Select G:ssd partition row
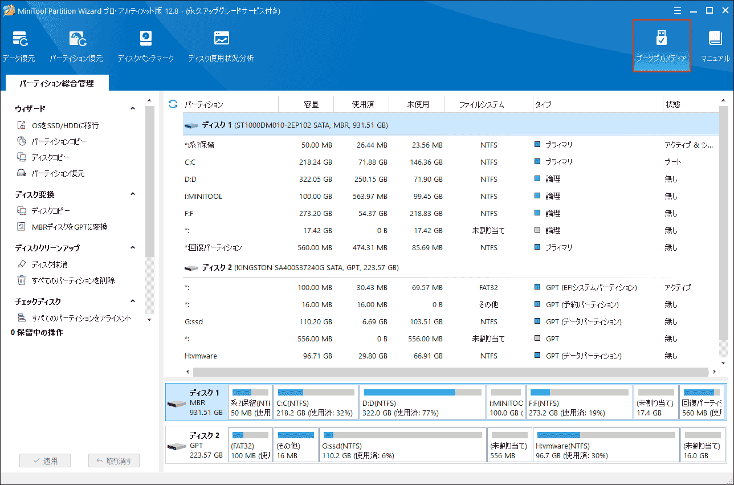734x485 pixels. [451, 321]
